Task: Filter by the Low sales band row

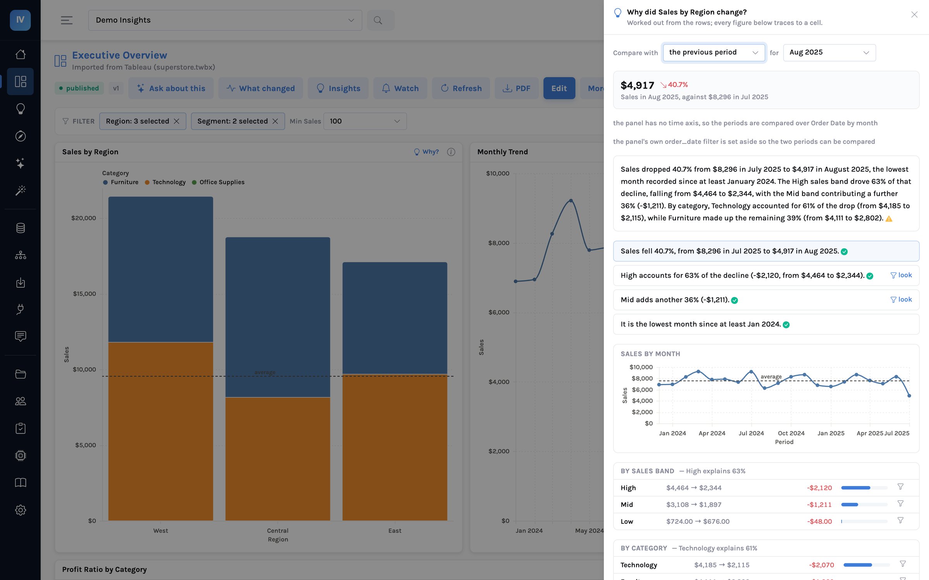Action: 900,520
